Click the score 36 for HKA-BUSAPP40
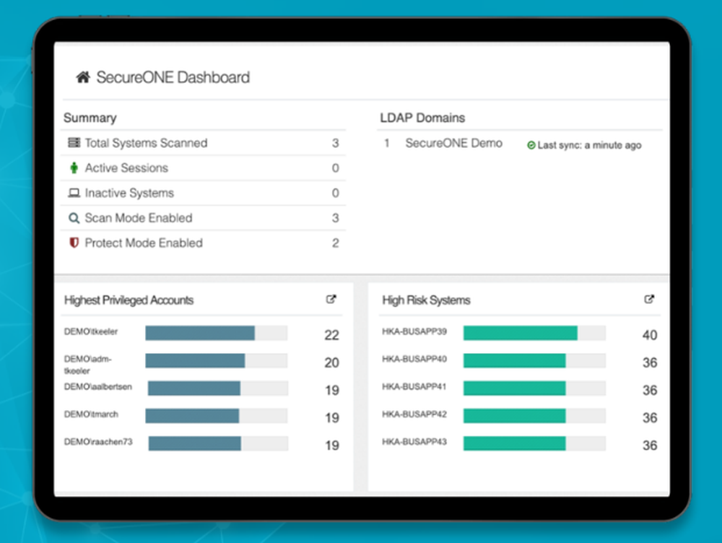Viewport: 722px width, 543px height. [x=650, y=362]
